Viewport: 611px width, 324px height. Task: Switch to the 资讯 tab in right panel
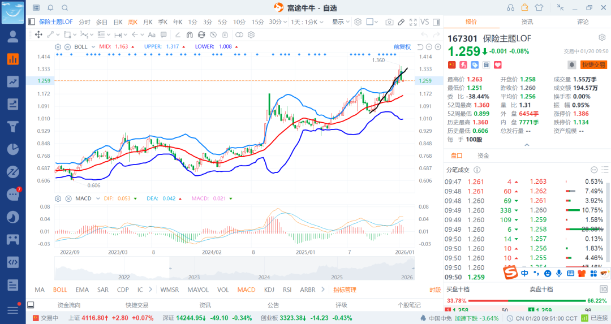click(x=527, y=22)
